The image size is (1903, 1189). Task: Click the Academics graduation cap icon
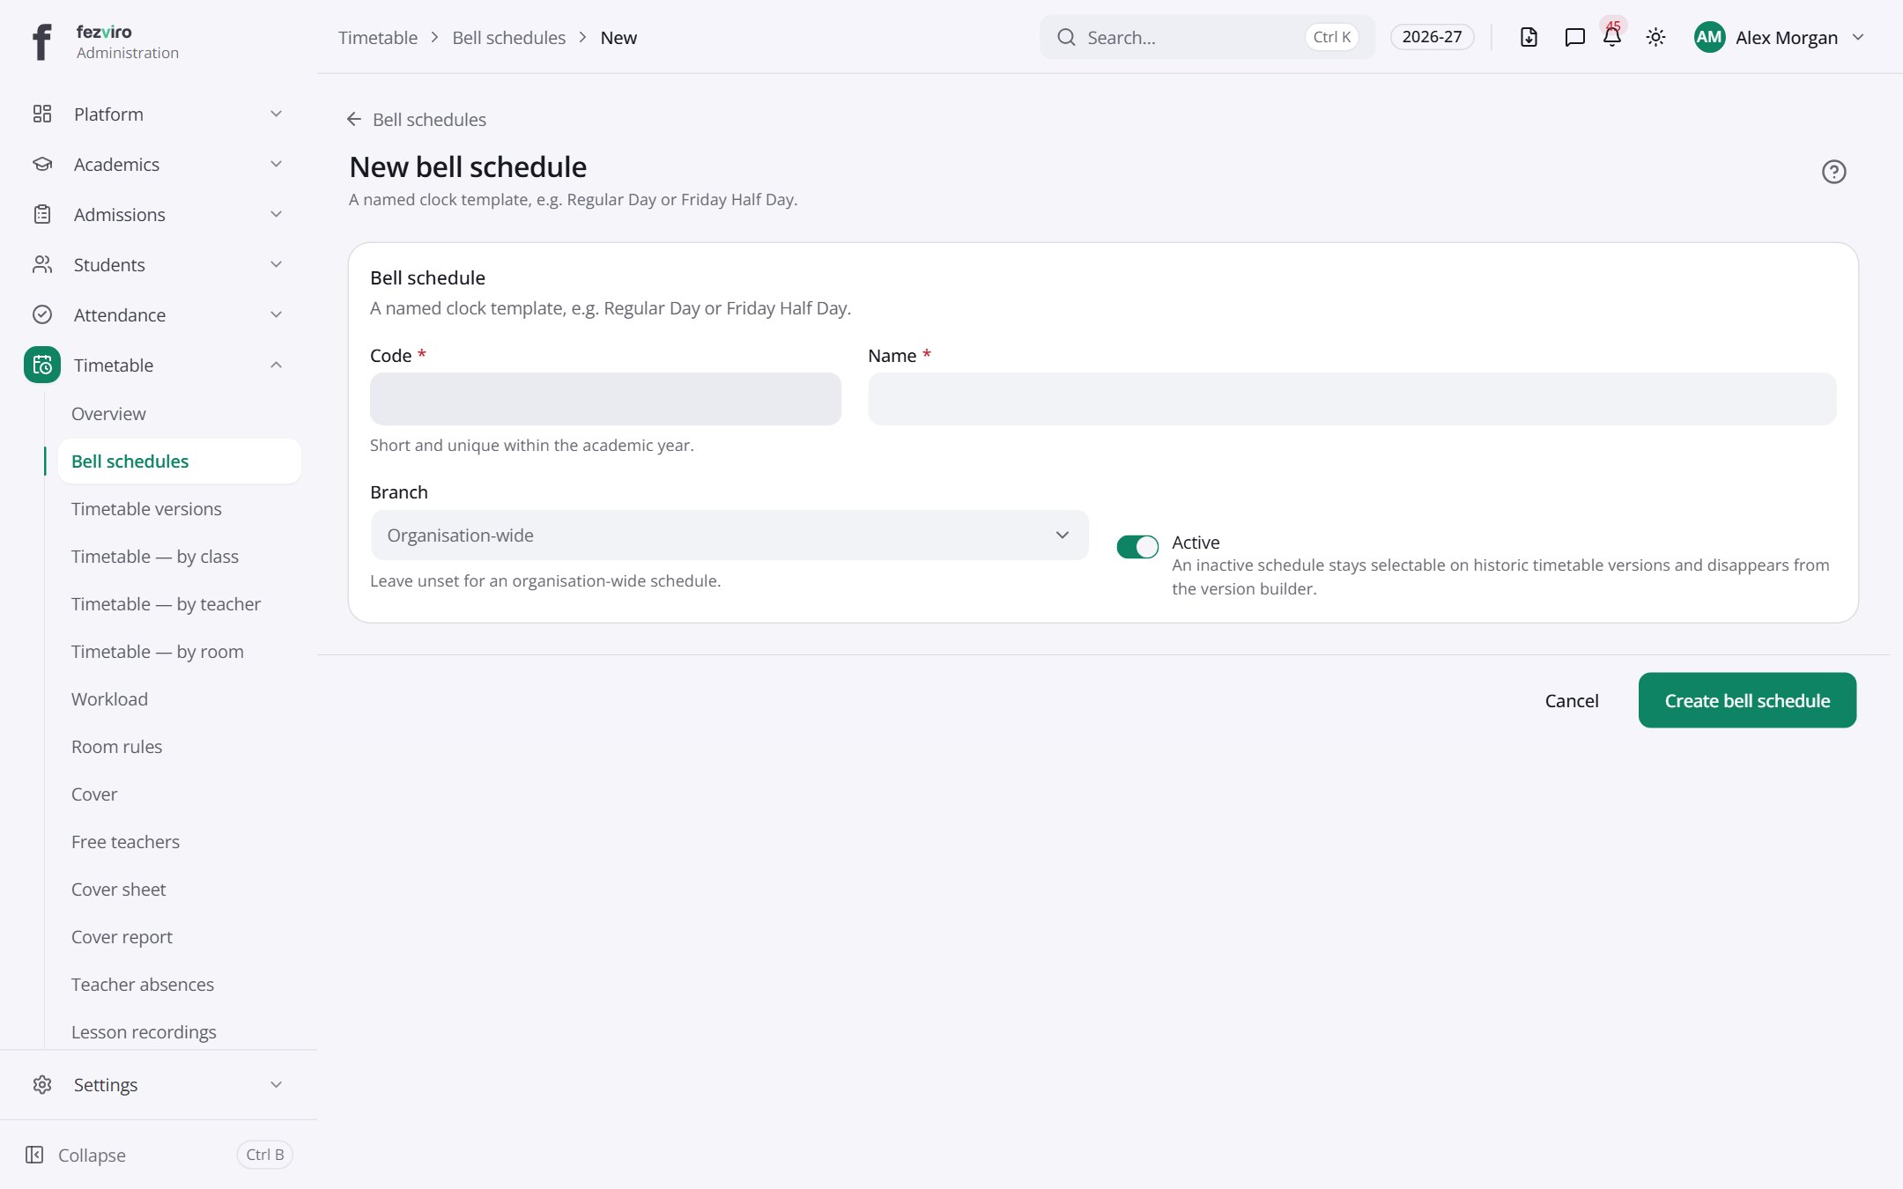tap(42, 164)
